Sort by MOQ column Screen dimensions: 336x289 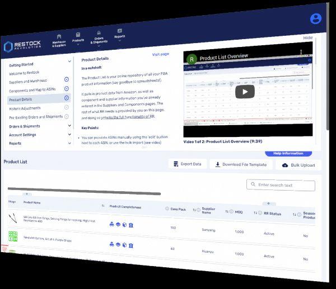point(255,213)
